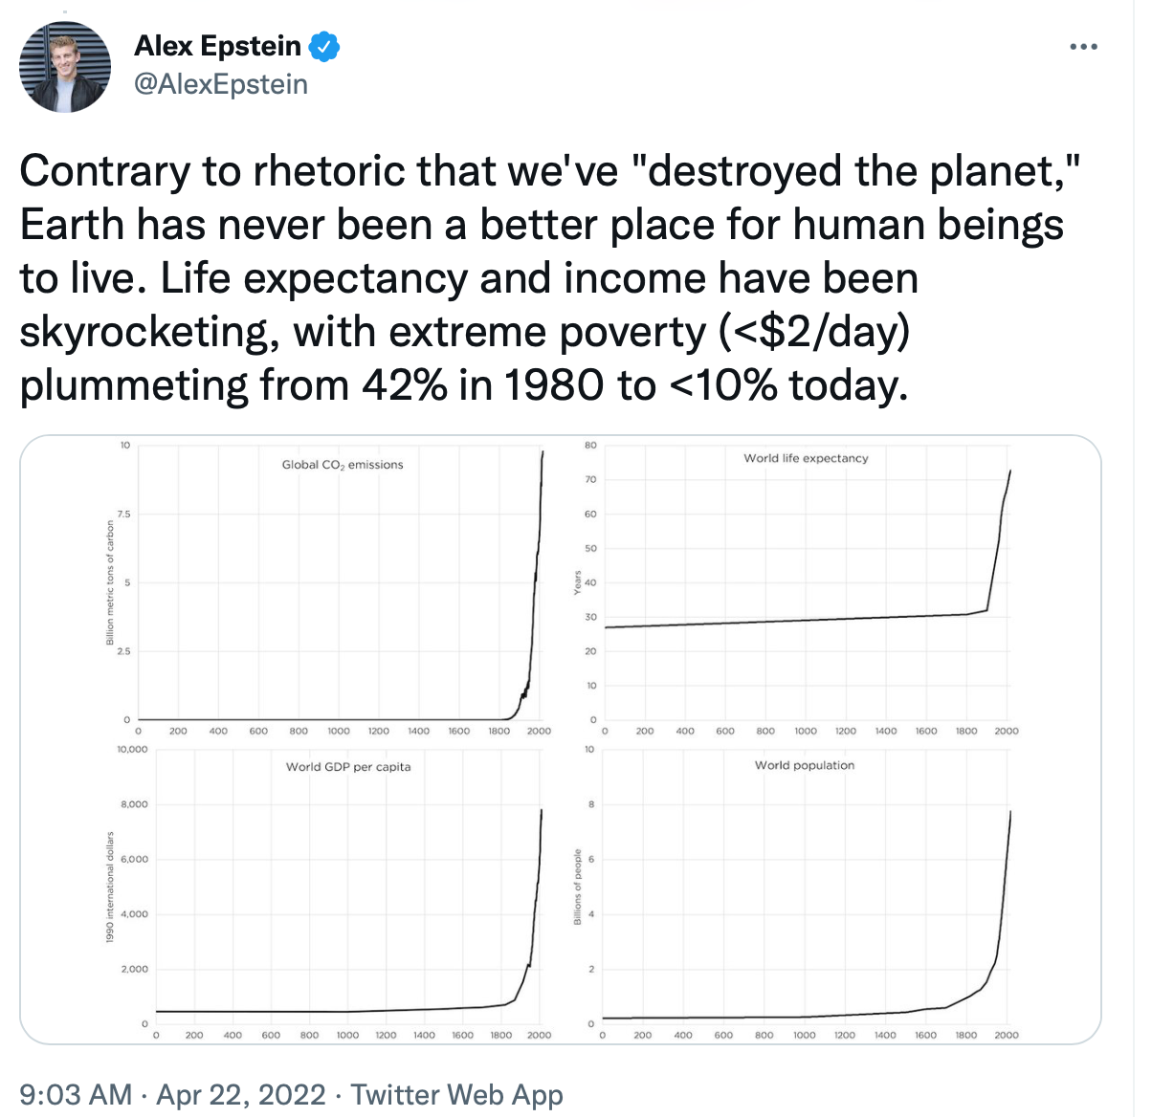Image resolution: width=1152 pixels, height=1117 pixels.
Task: Click the Apr 22, 2022 date
Action: click(241, 1094)
